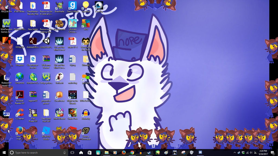Viewport: 278px width, 156px height.
Task: Open the Toribash shortcut
Action: point(59,79)
